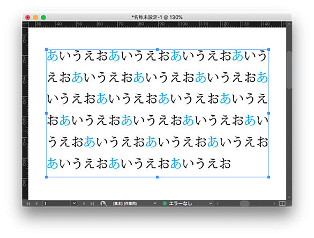Click the first blue あ in the top line
This screenshot has width=314, height=238.
[x=53, y=56]
